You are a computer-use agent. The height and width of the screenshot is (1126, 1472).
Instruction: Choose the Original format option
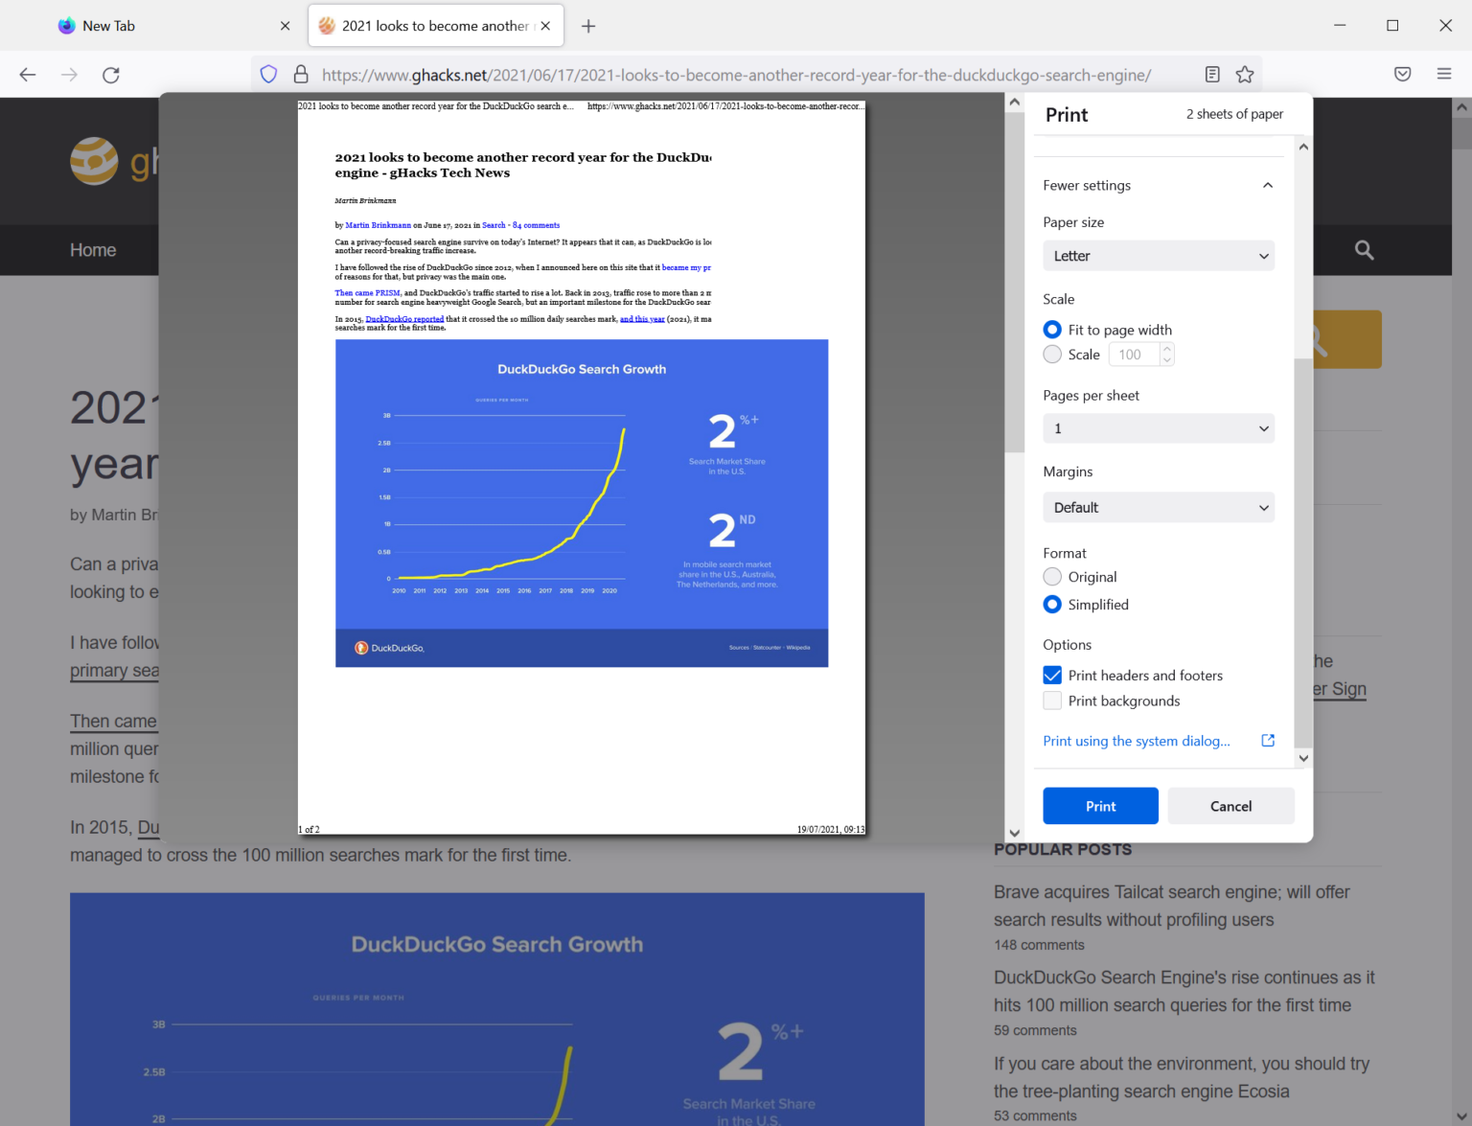point(1052,576)
